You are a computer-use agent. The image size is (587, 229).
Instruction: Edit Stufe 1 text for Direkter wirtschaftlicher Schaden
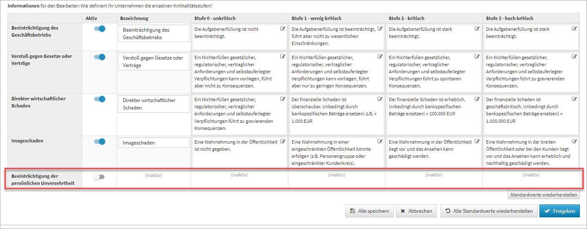[380, 99]
